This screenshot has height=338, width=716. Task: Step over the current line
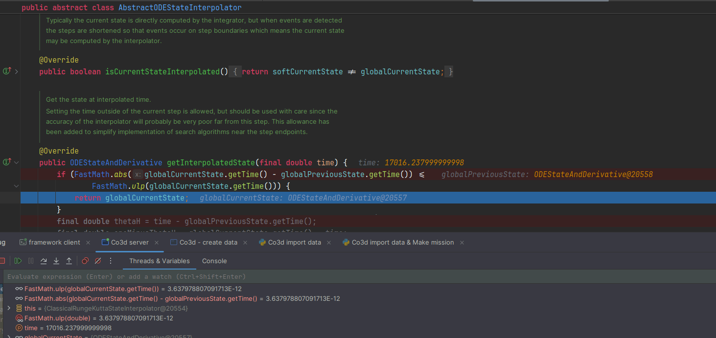coord(44,261)
